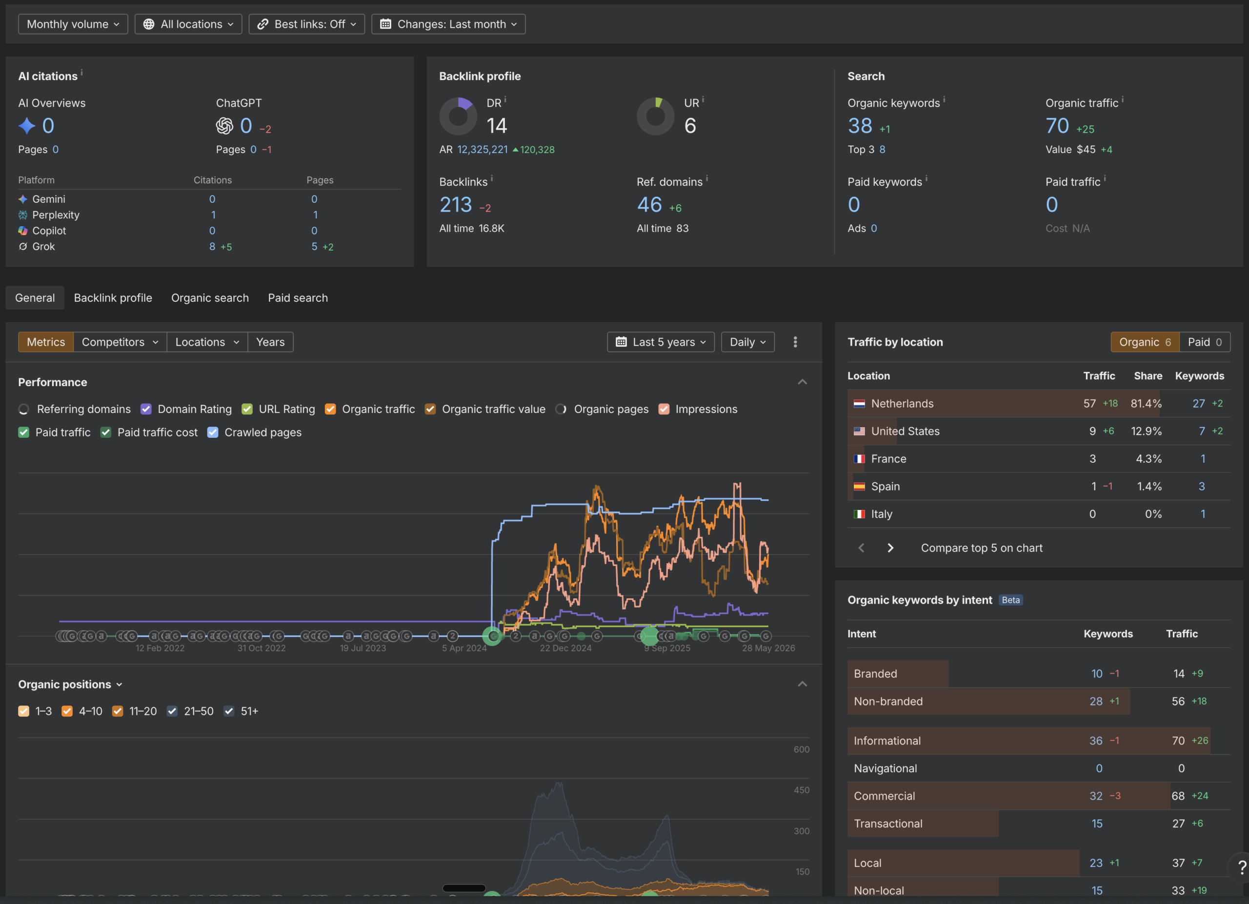Click the info icon next to Organic traffic
Viewport: 1249px width, 904px height.
1122,100
